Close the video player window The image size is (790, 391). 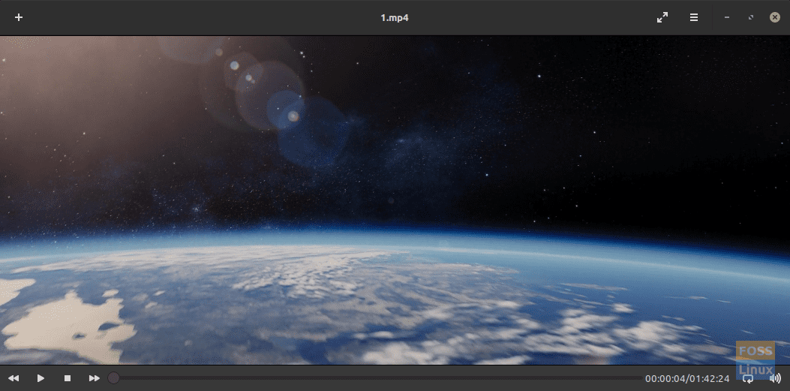[775, 17]
